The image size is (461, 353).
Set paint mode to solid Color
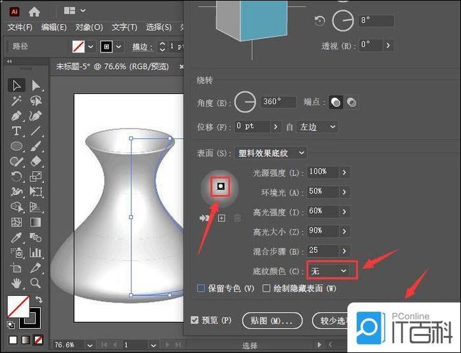[x=13, y=340]
